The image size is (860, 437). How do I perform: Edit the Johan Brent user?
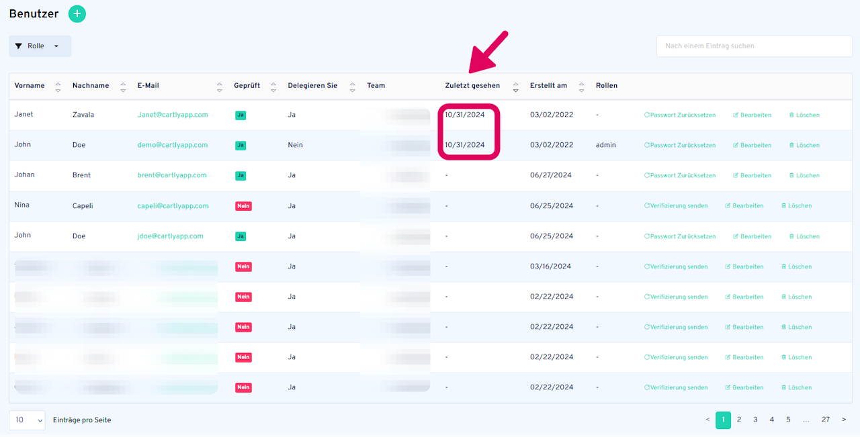point(752,175)
